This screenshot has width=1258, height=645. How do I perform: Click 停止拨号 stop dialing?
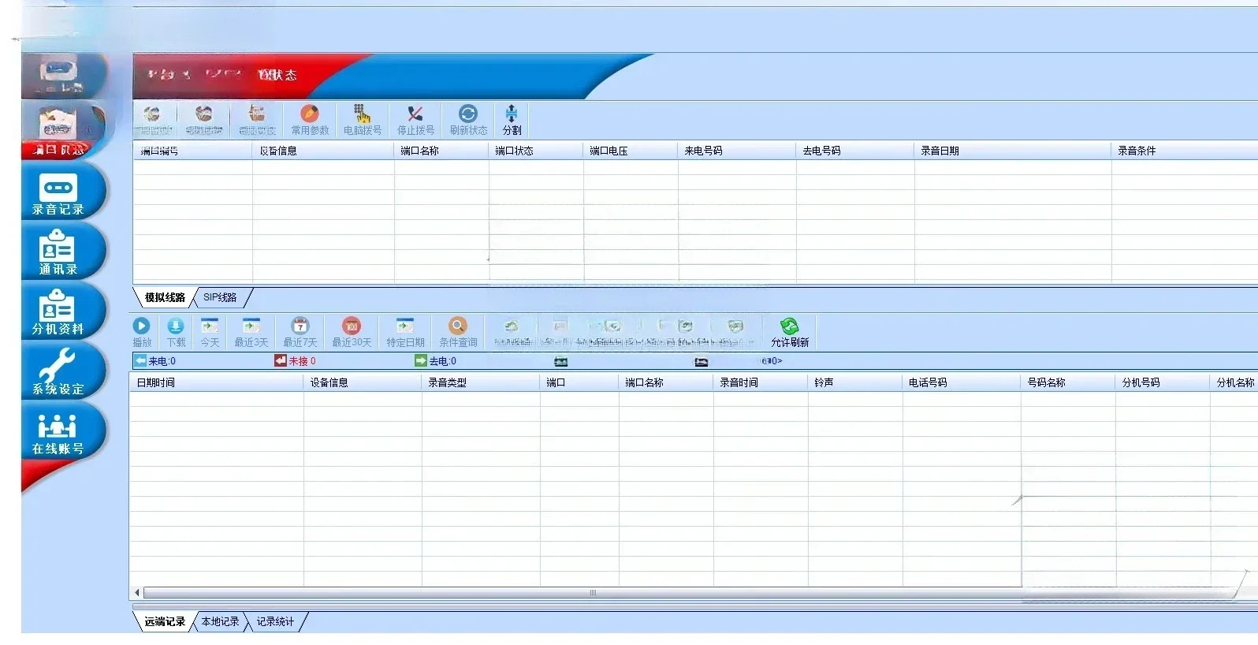click(415, 120)
